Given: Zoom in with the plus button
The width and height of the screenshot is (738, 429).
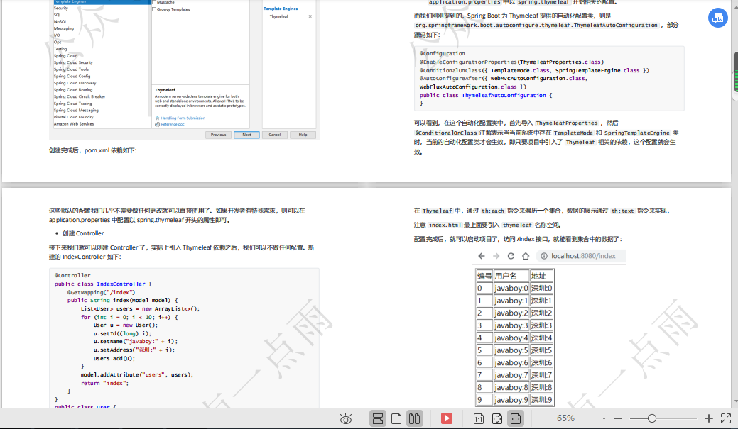Looking at the screenshot, I should (x=709, y=418).
